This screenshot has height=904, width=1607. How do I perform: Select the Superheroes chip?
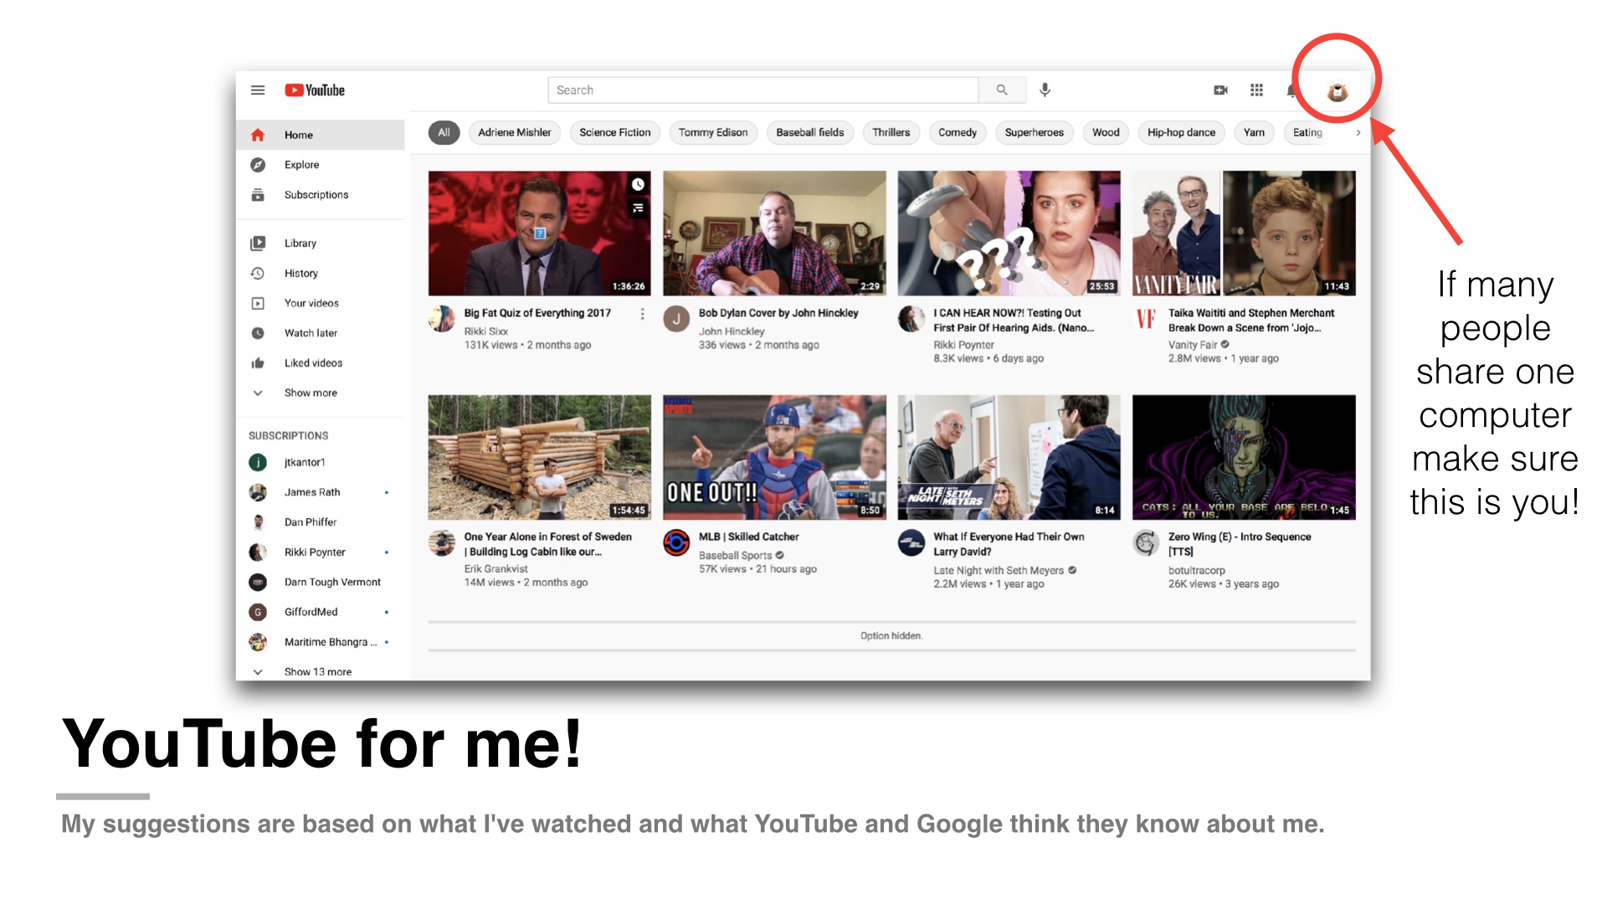pos(1035,133)
